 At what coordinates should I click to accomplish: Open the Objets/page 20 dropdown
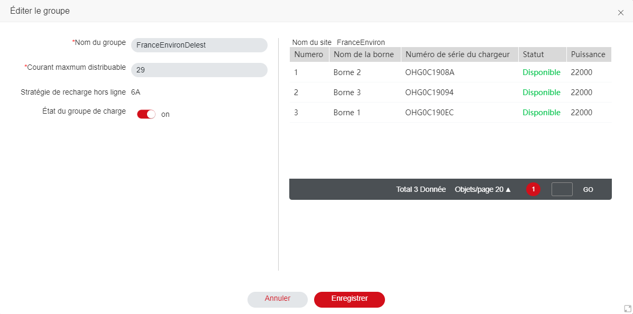[x=483, y=189]
